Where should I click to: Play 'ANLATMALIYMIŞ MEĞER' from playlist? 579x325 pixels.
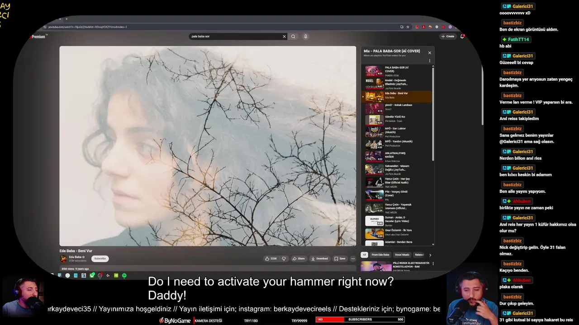click(397, 156)
